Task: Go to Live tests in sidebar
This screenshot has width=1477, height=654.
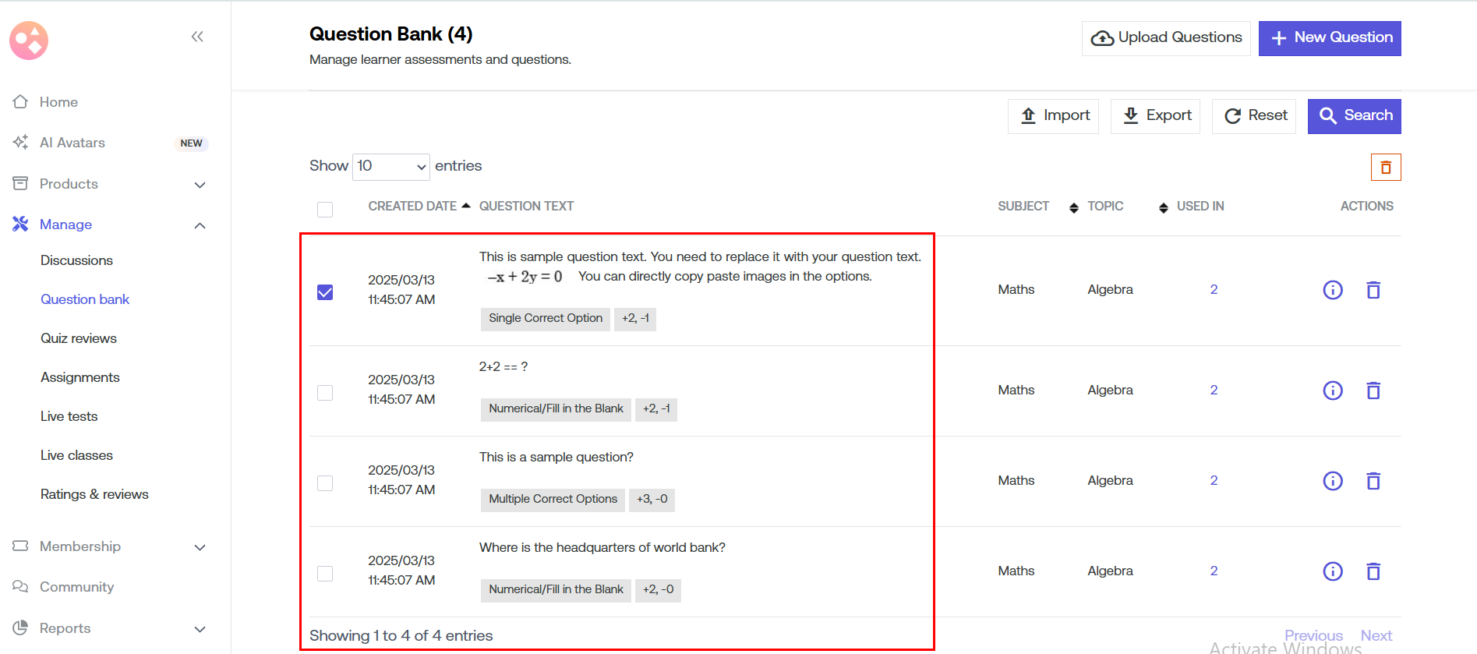Action: [x=69, y=416]
